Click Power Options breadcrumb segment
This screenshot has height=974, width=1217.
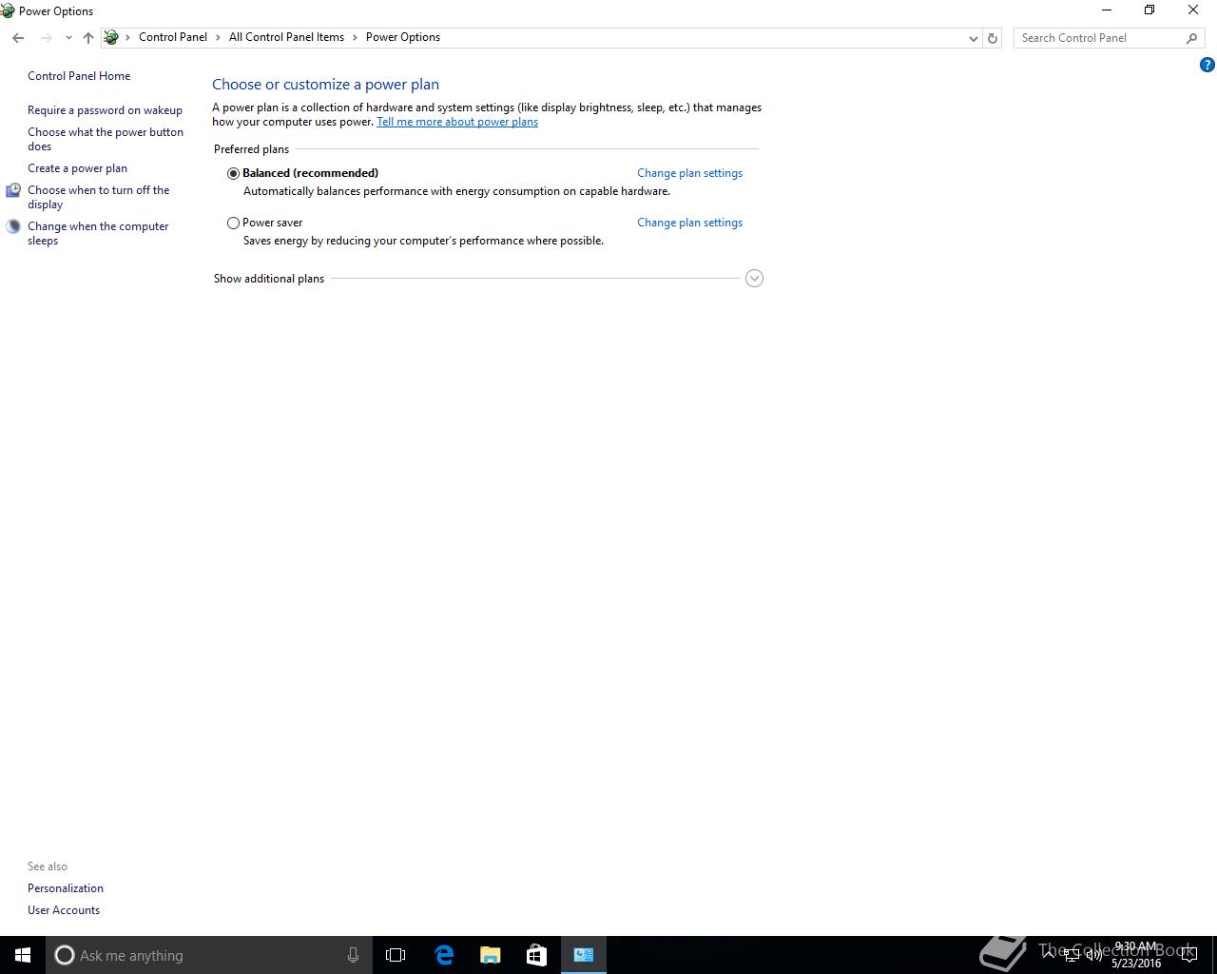click(x=403, y=37)
